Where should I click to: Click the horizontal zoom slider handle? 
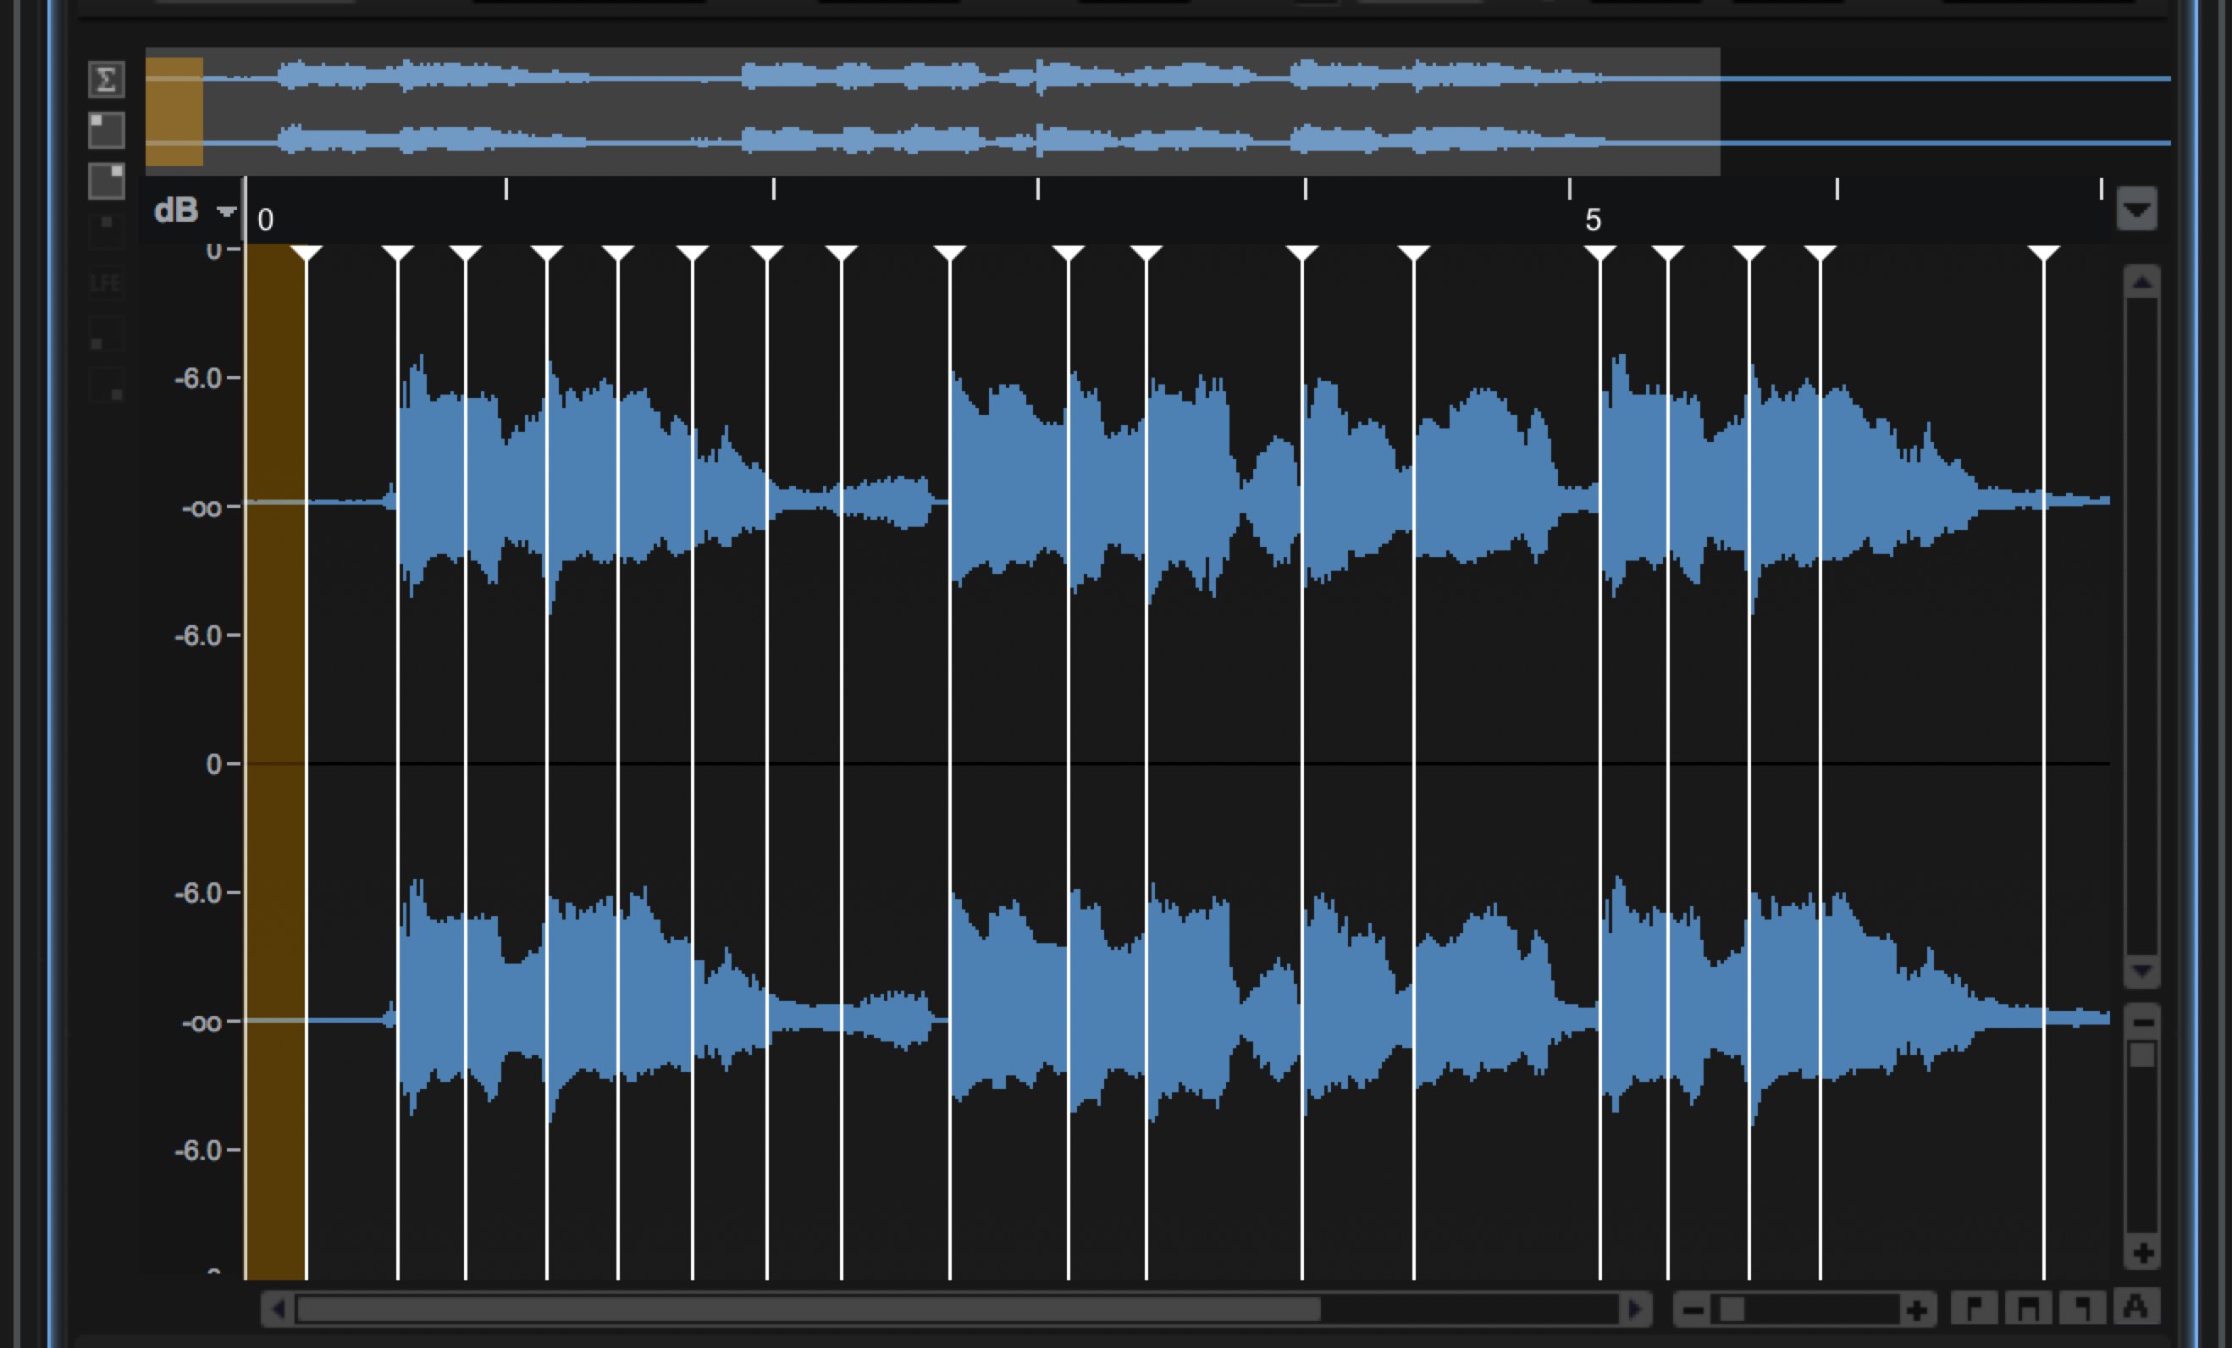1733,1310
